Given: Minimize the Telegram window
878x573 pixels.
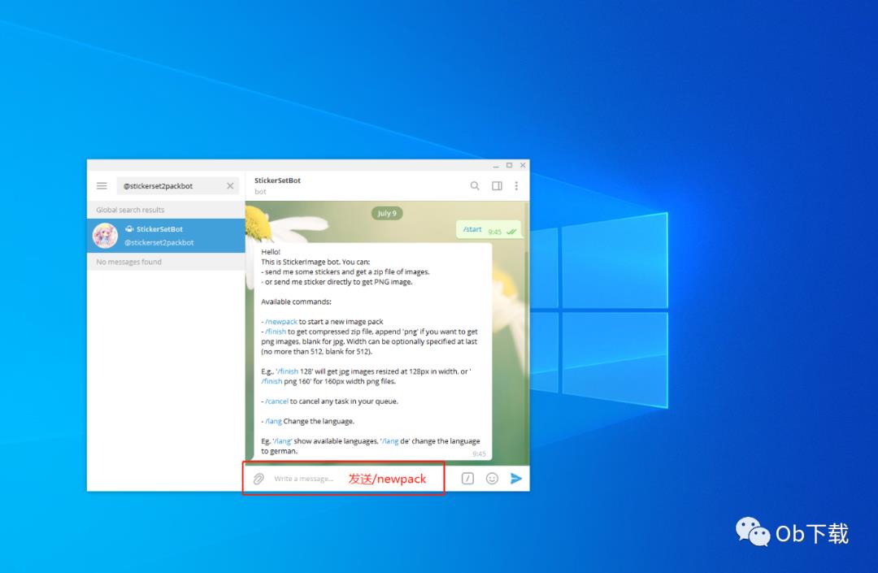Looking at the screenshot, I should [x=496, y=166].
